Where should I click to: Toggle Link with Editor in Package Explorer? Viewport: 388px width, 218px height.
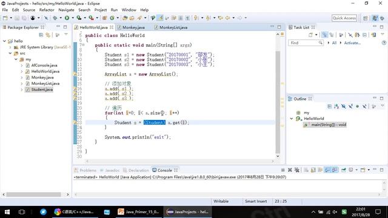[48, 35]
